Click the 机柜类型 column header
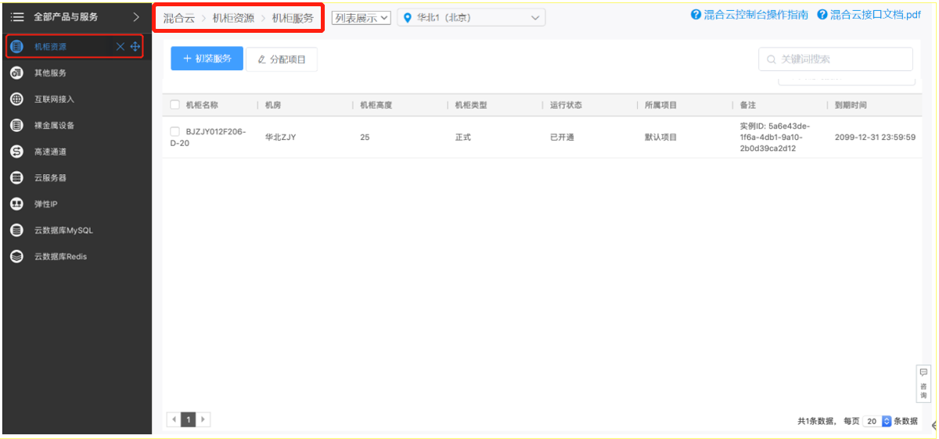The width and height of the screenshot is (939, 439). [471, 105]
